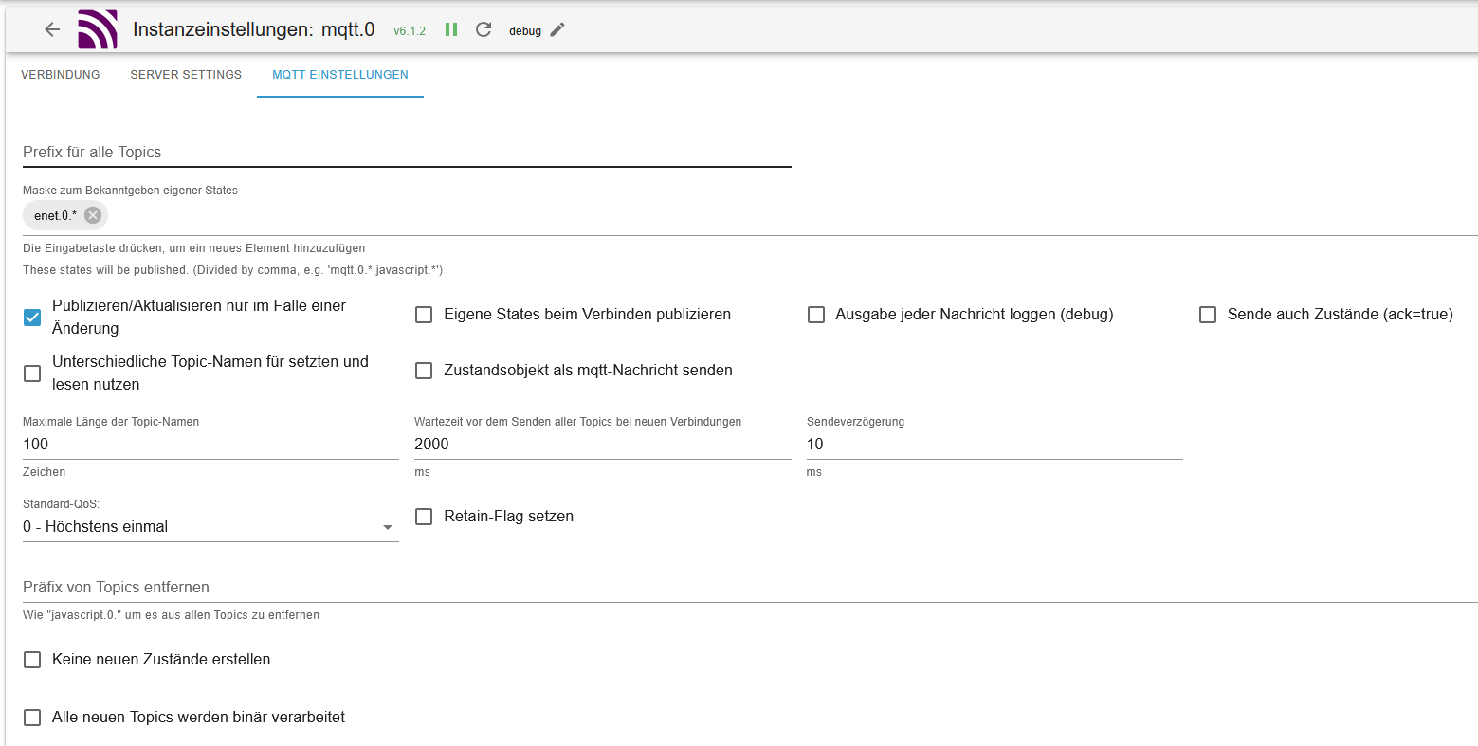Focus the Maximale Länge der Topic-Namen field
1478x746 pixels.
(210, 445)
